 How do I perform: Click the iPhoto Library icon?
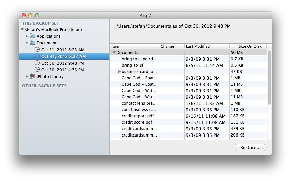[x=32, y=76]
